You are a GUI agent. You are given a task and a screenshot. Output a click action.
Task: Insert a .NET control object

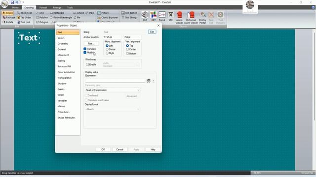pyautogui.click(x=154, y=16)
